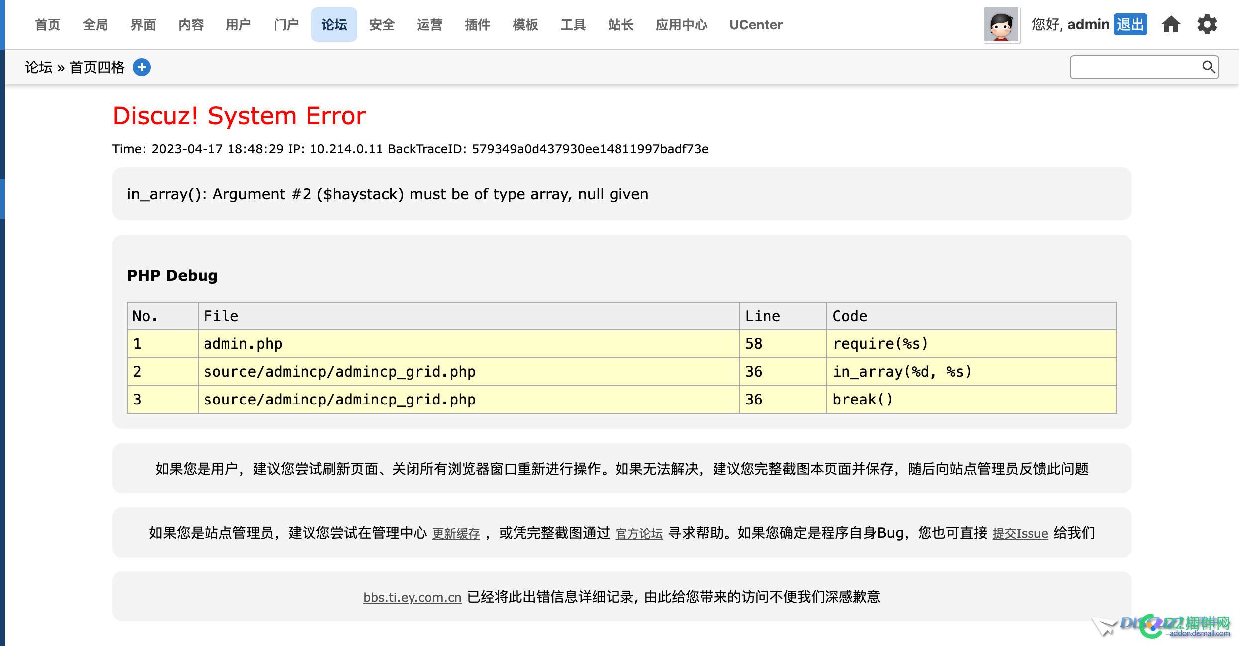Select the 工具 tab
Image resolution: width=1239 pixels, height=646 pixels.
tap(573, 24)
